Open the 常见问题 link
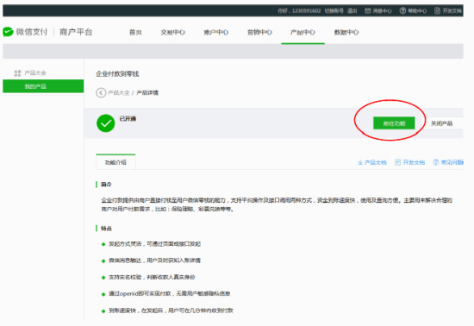 [x=452, y=162]
